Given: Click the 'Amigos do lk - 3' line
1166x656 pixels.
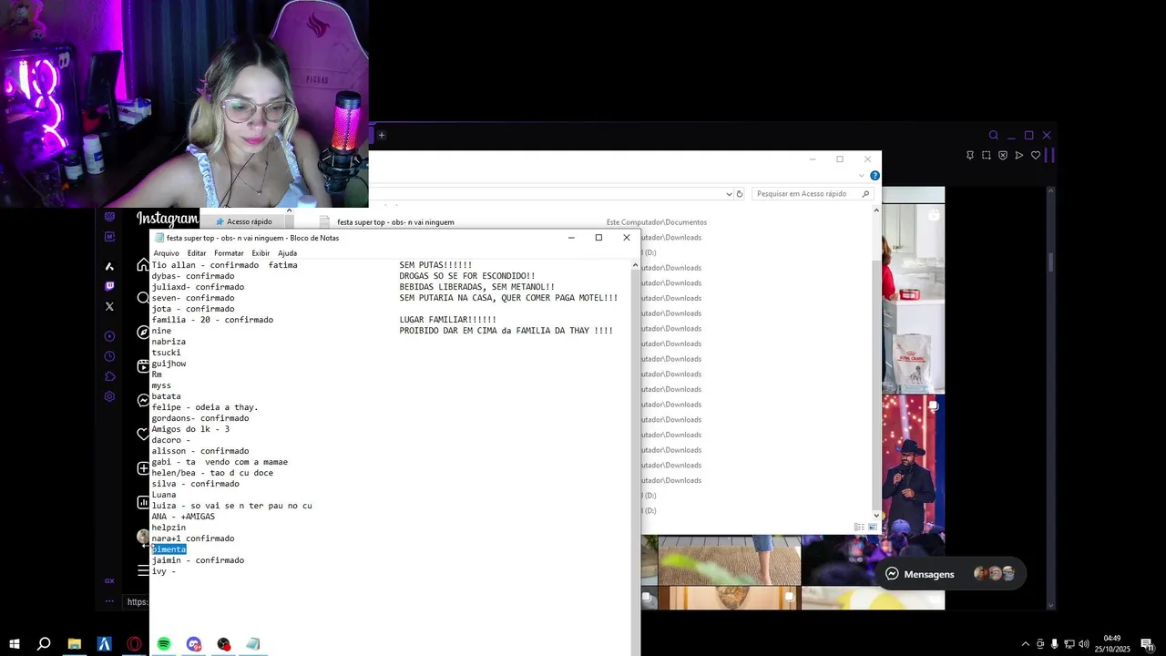Looking at the screenshot, I should (x=190, y=429).
